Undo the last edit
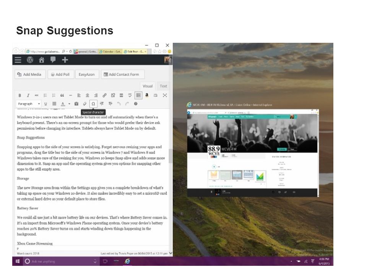The height and width of the screenshot is (275, 367). click(119, 104)
